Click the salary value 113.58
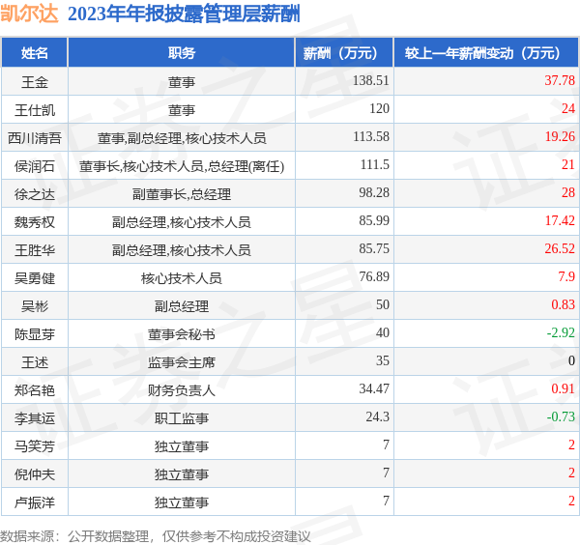Screen dimensions: 580x545 pos(371,136)
